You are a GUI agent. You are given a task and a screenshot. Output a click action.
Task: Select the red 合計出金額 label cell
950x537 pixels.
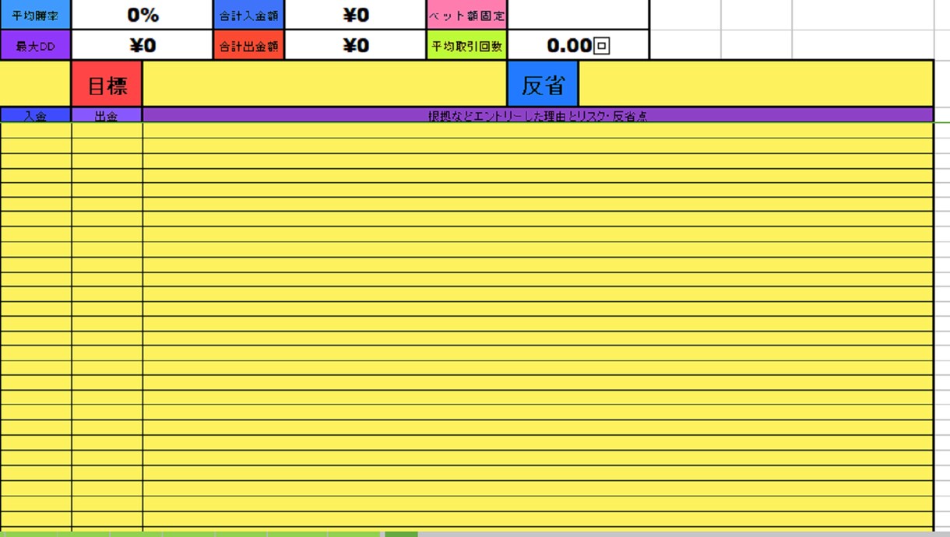pyautogui.click(x=248, y=46)
